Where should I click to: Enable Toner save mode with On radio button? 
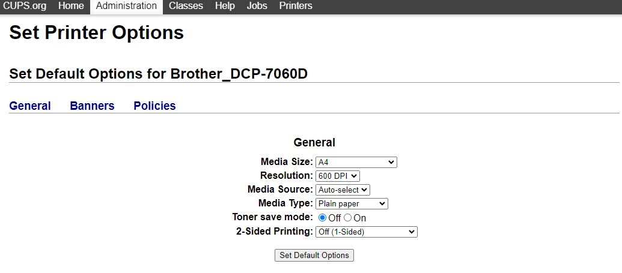[348, 218]
